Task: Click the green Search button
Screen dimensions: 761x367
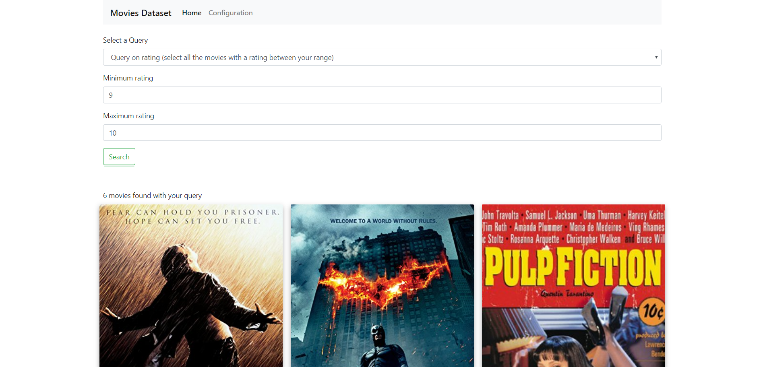Action: click(119, 157)
